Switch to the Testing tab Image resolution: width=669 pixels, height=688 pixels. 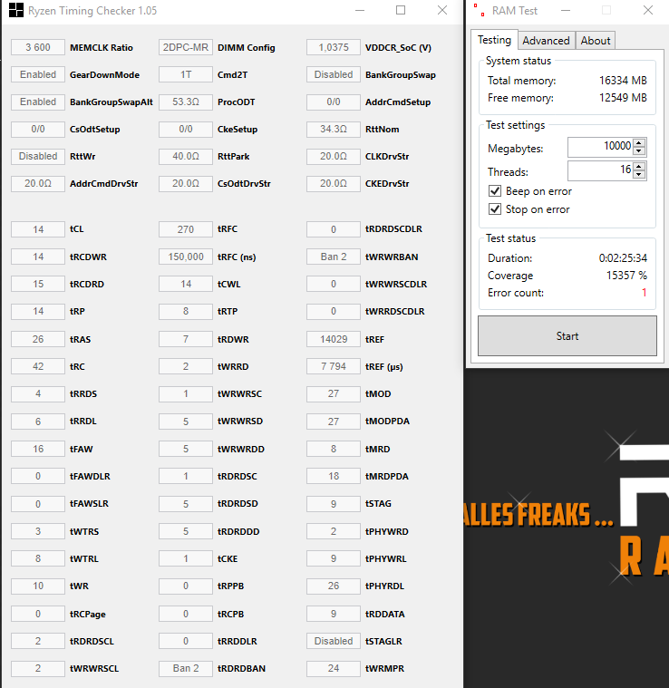click(494, 40)
